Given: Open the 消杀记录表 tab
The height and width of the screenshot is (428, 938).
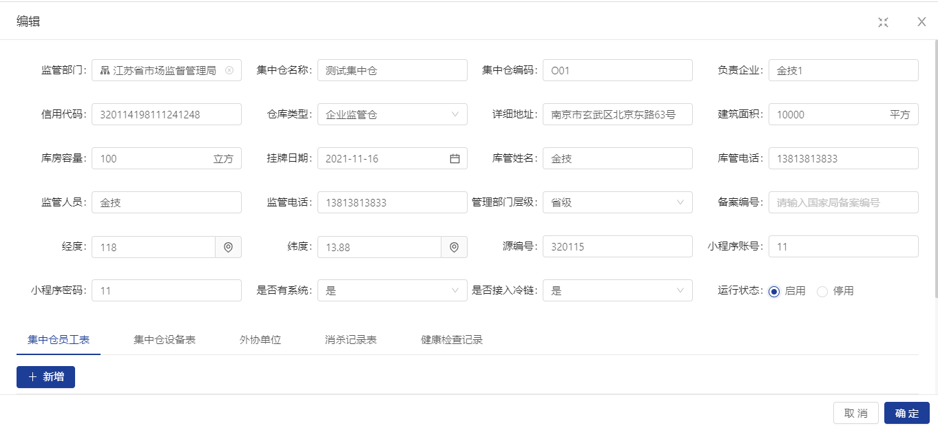Looking at the screenshot, I should click(x=351, y=340).
